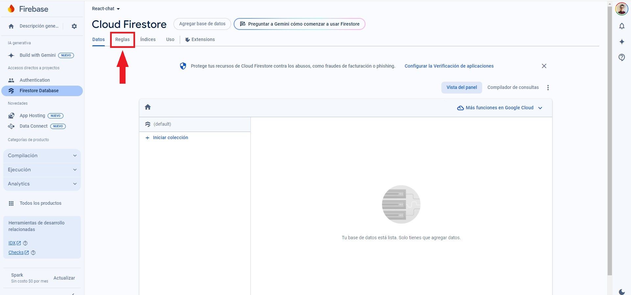Click the cloud icon by Más funciones
Viewport: 631px width, 295px height.
click(460, 108)
